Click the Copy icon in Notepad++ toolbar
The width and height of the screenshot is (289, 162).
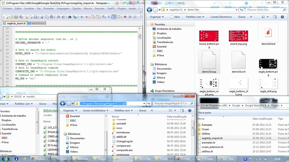(x=47, y=17)
